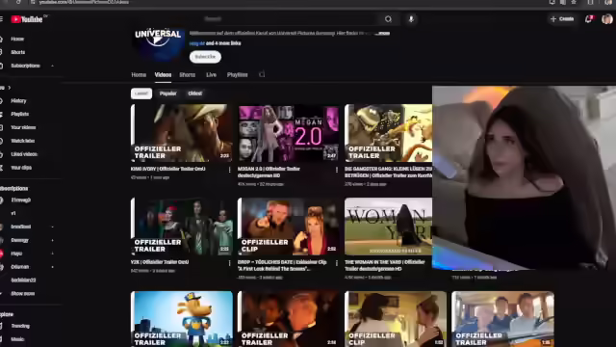Open Music in the Explore section

[x=17, y=339]
